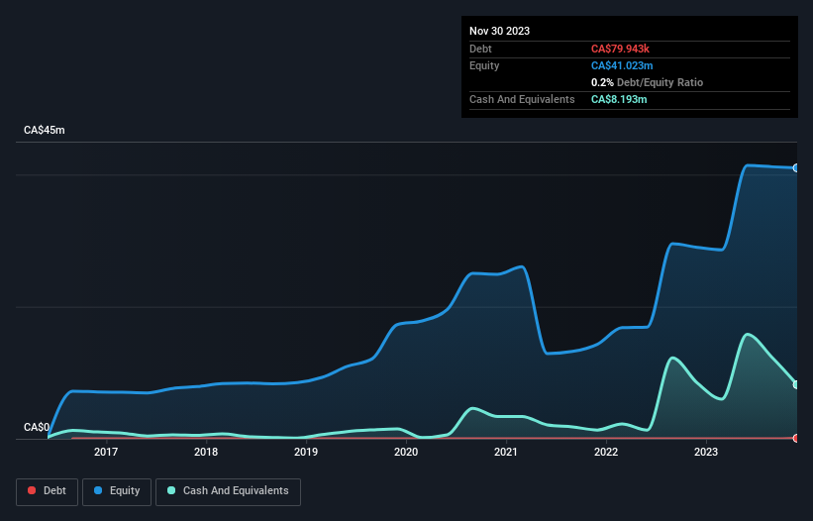Toggle Cash And Equivalents in the legend

(228, 491)
